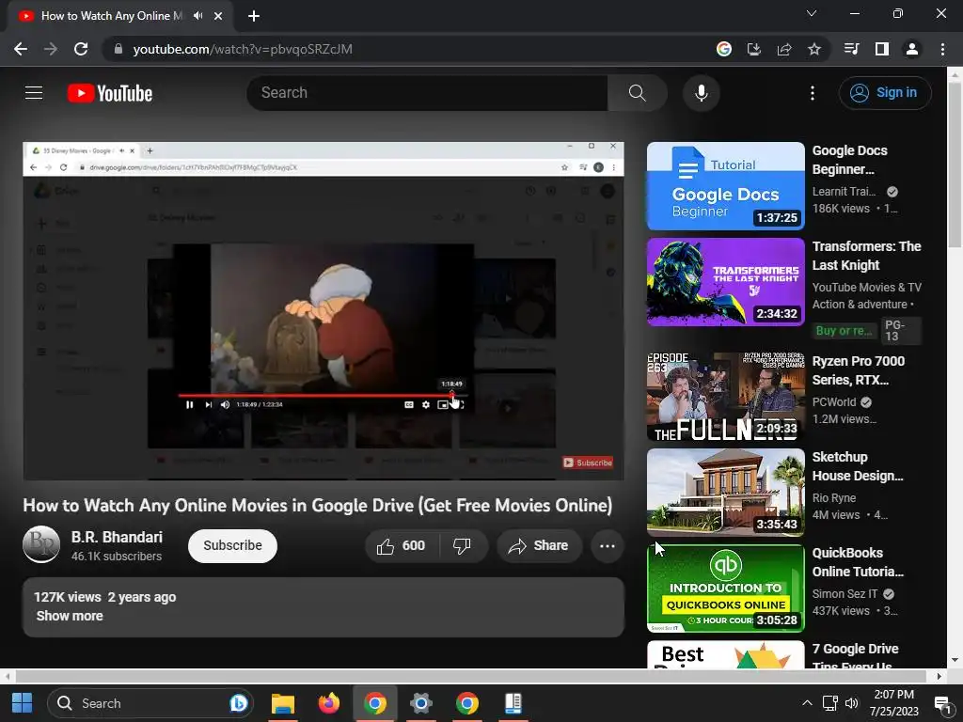Bookmark this page with star icon

(813, 49)
